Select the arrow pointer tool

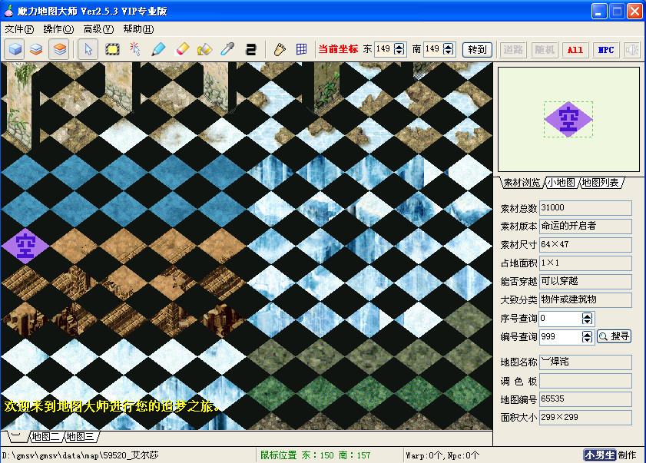pyautogui.click(x=88, y=49)
